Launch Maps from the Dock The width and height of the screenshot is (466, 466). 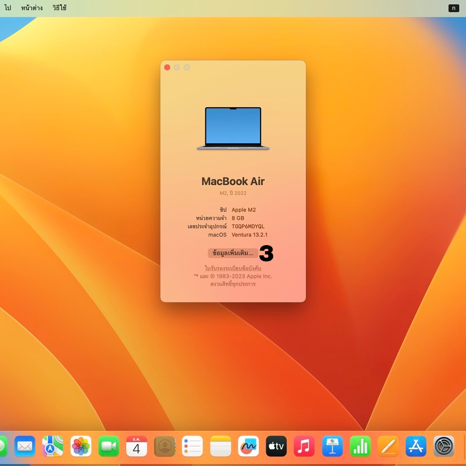click(53, 446)
